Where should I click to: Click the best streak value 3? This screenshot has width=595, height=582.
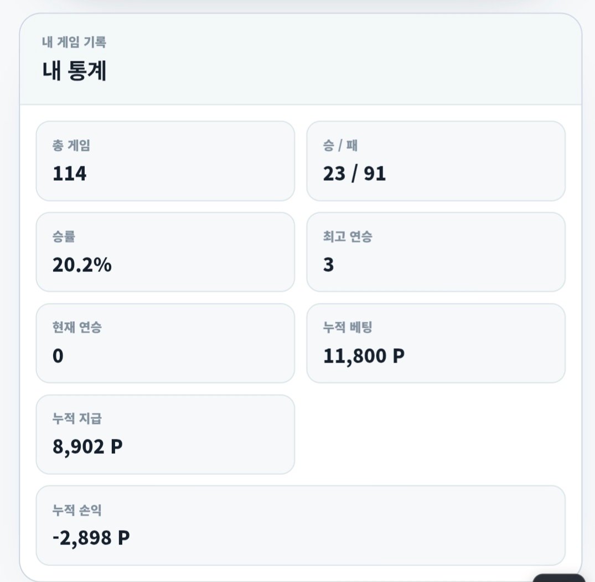tap(329, 265)
